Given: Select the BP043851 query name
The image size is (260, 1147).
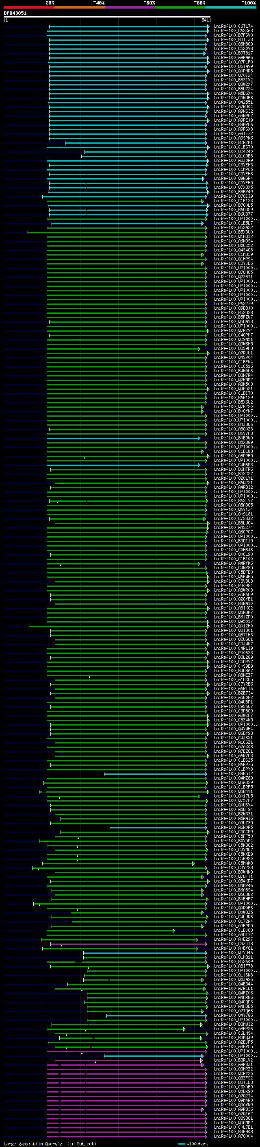Looking at the screenshot, I should 15,13.
